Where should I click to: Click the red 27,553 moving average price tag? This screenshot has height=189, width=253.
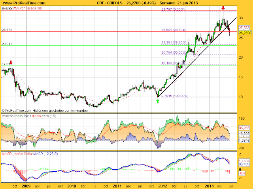point(244,28)
